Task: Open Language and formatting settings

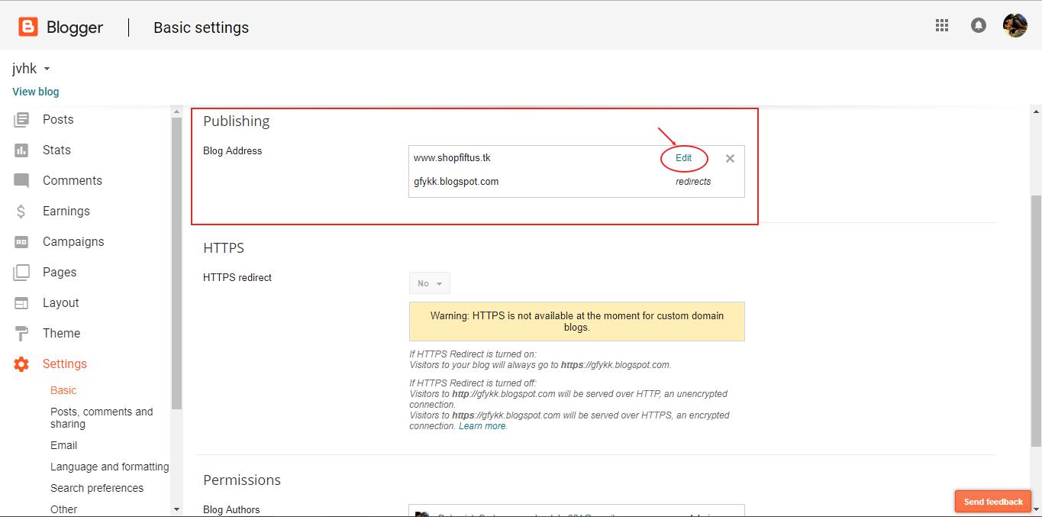Action: tap(110, 467)
